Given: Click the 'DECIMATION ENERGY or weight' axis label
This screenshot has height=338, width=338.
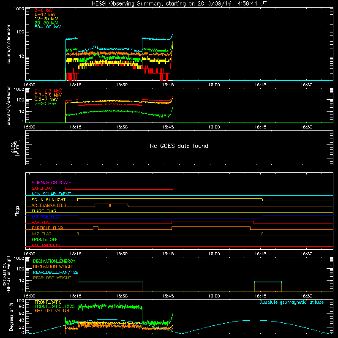Looking at the screenshot, I should tap(6, 274).
